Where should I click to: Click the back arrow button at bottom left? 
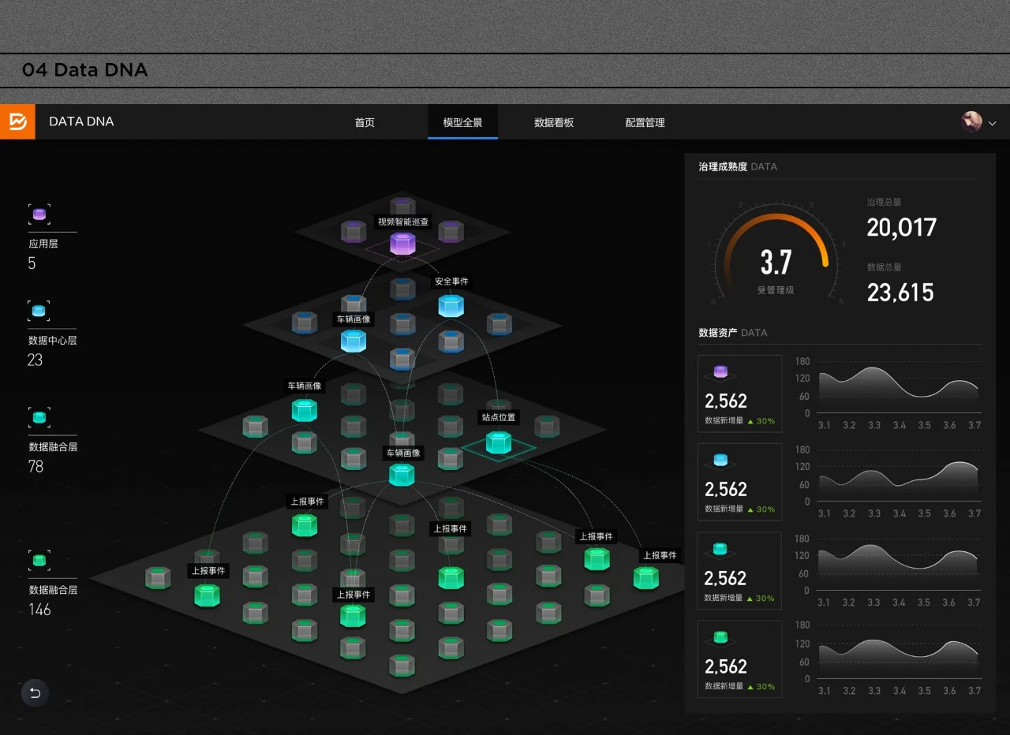tap(35, 692)
